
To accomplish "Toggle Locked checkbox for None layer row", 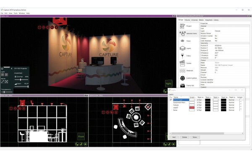I will click(x=240, y=110).
